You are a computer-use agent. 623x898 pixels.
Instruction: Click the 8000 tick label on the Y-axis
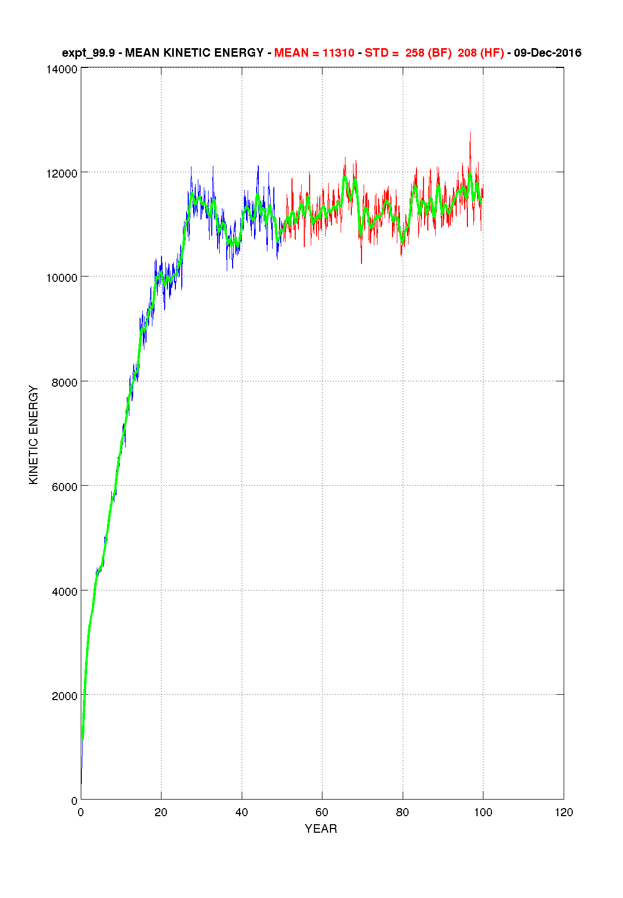click(x=66, y=383)
